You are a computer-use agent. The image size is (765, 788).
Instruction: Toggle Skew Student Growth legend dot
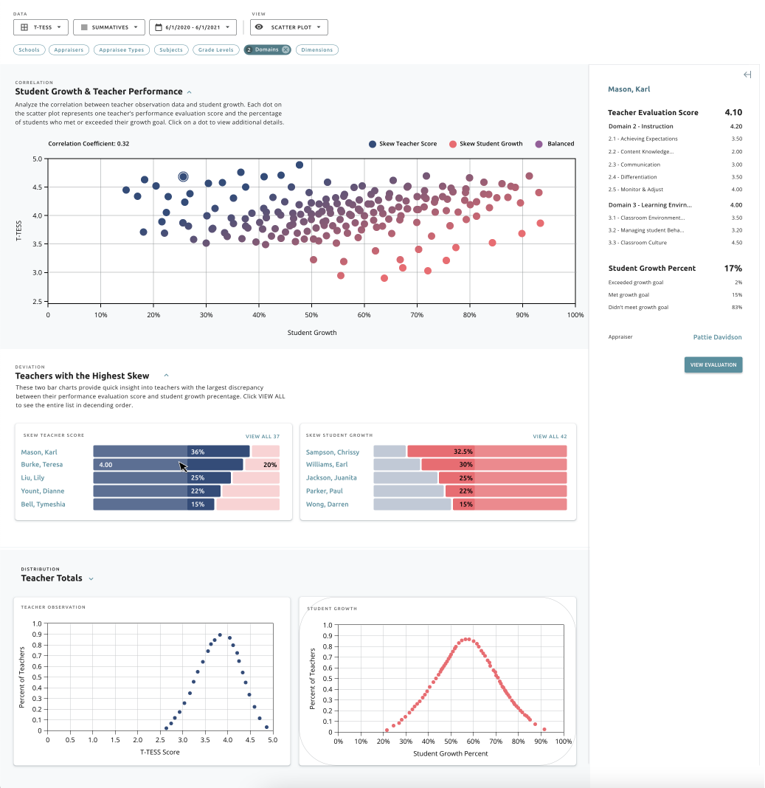(x=453, y=144)
